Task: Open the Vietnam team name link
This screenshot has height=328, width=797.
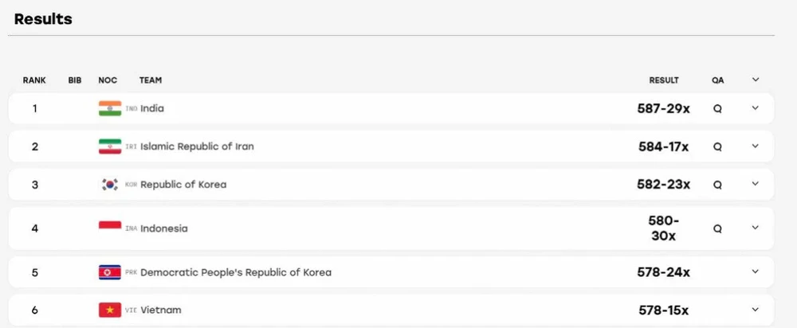Action: [x=161, y=310]
